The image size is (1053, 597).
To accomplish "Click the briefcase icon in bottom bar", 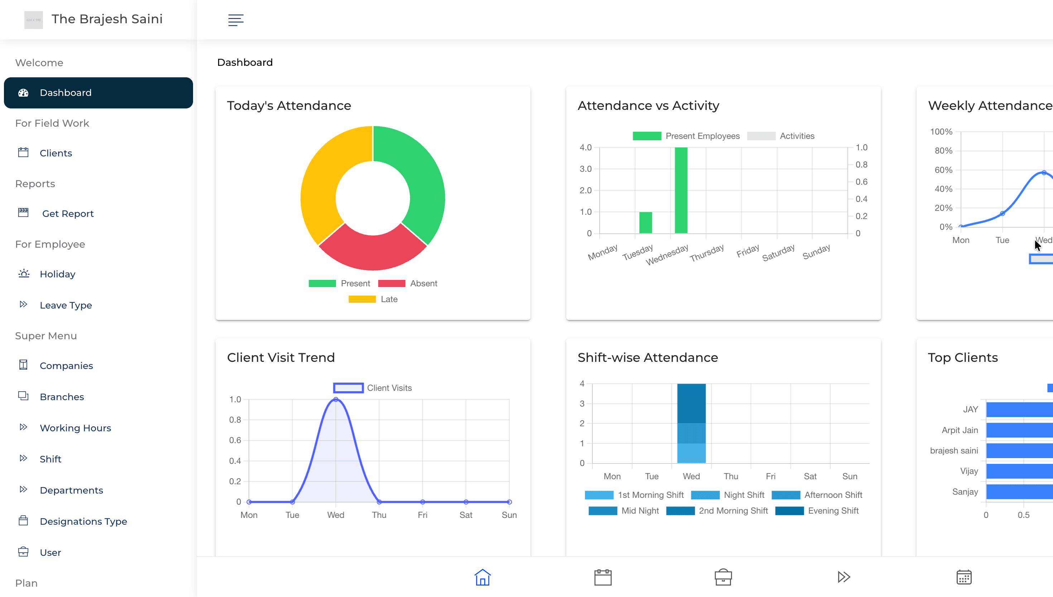I will pyautogui.click(x=723, y=577).
